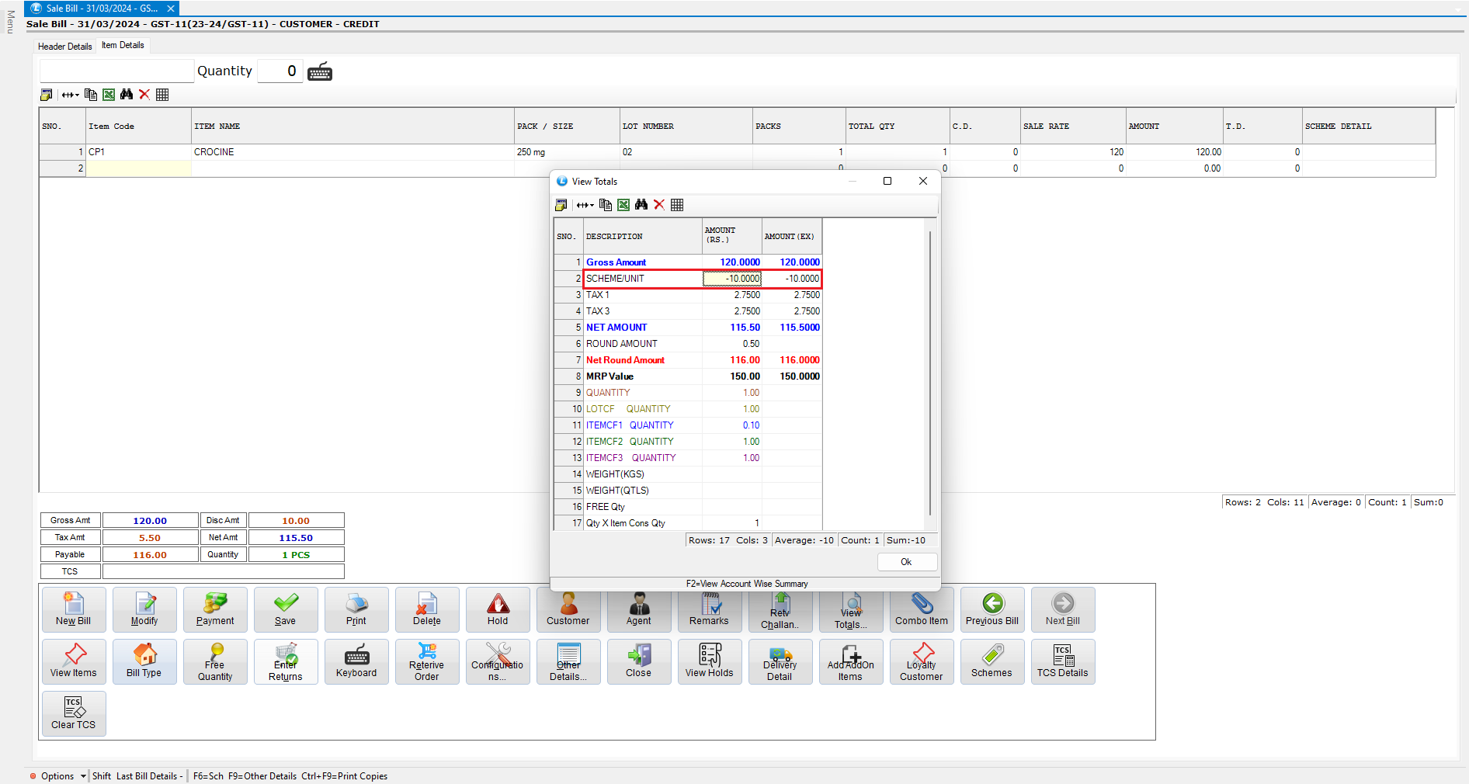Switch to the Header Details tab
Screen dimensions: 1469x784
pyautogui.click(x=65, y=47)
